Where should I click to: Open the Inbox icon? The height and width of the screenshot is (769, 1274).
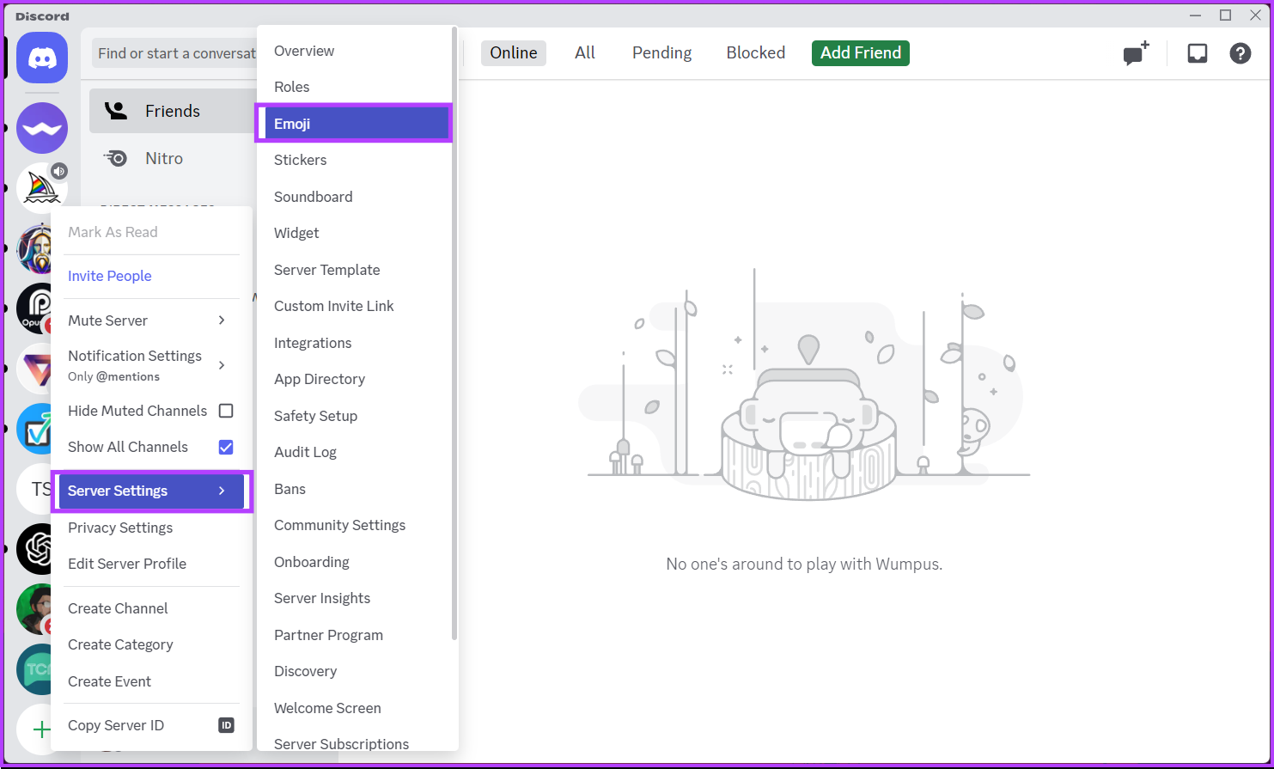tap(1197, 53)
